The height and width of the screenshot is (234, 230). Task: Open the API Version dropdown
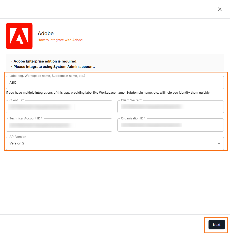(115, 143)
